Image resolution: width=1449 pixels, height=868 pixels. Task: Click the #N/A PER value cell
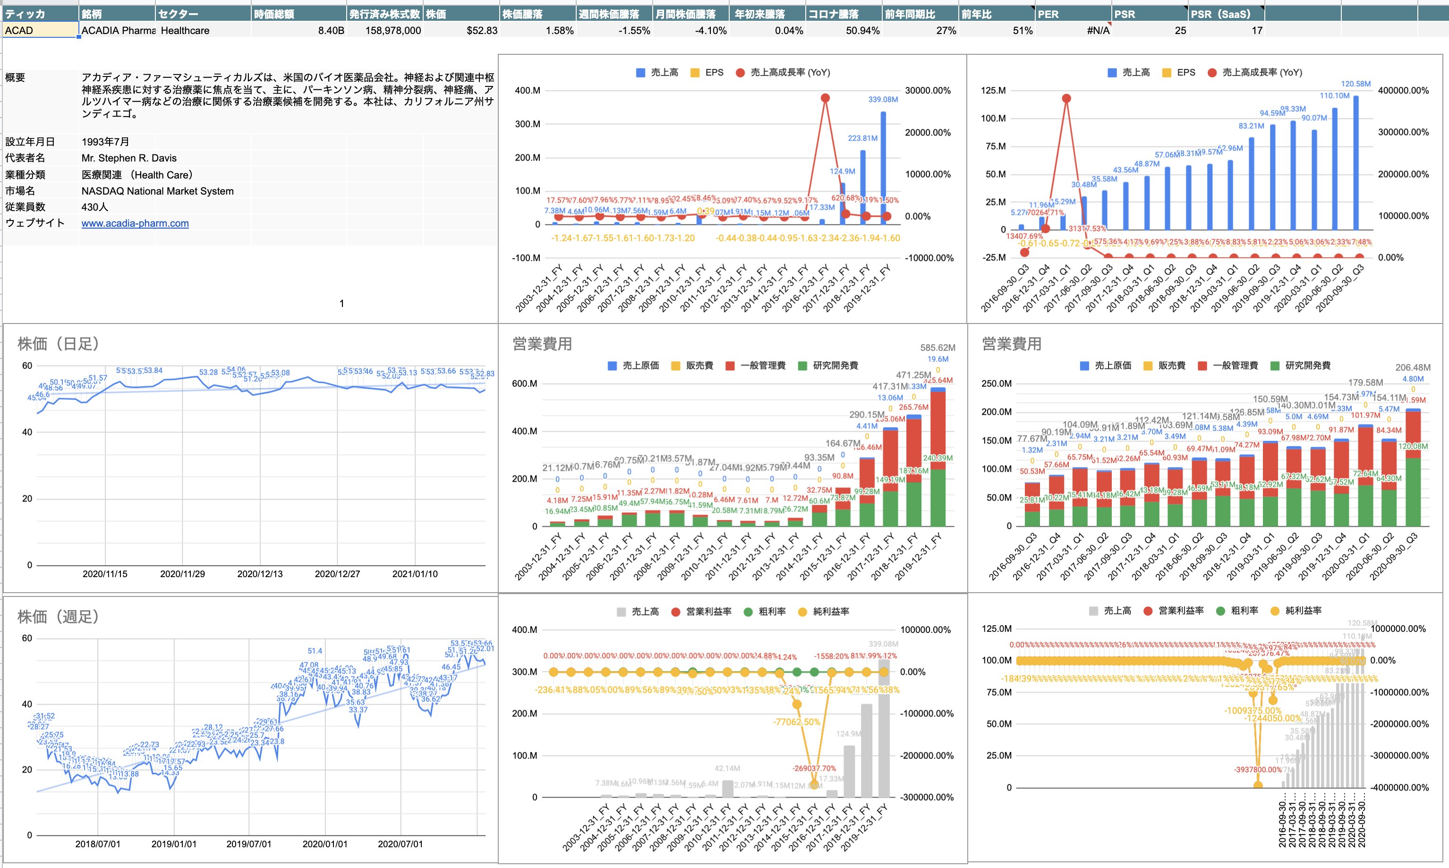(1074, 30)
